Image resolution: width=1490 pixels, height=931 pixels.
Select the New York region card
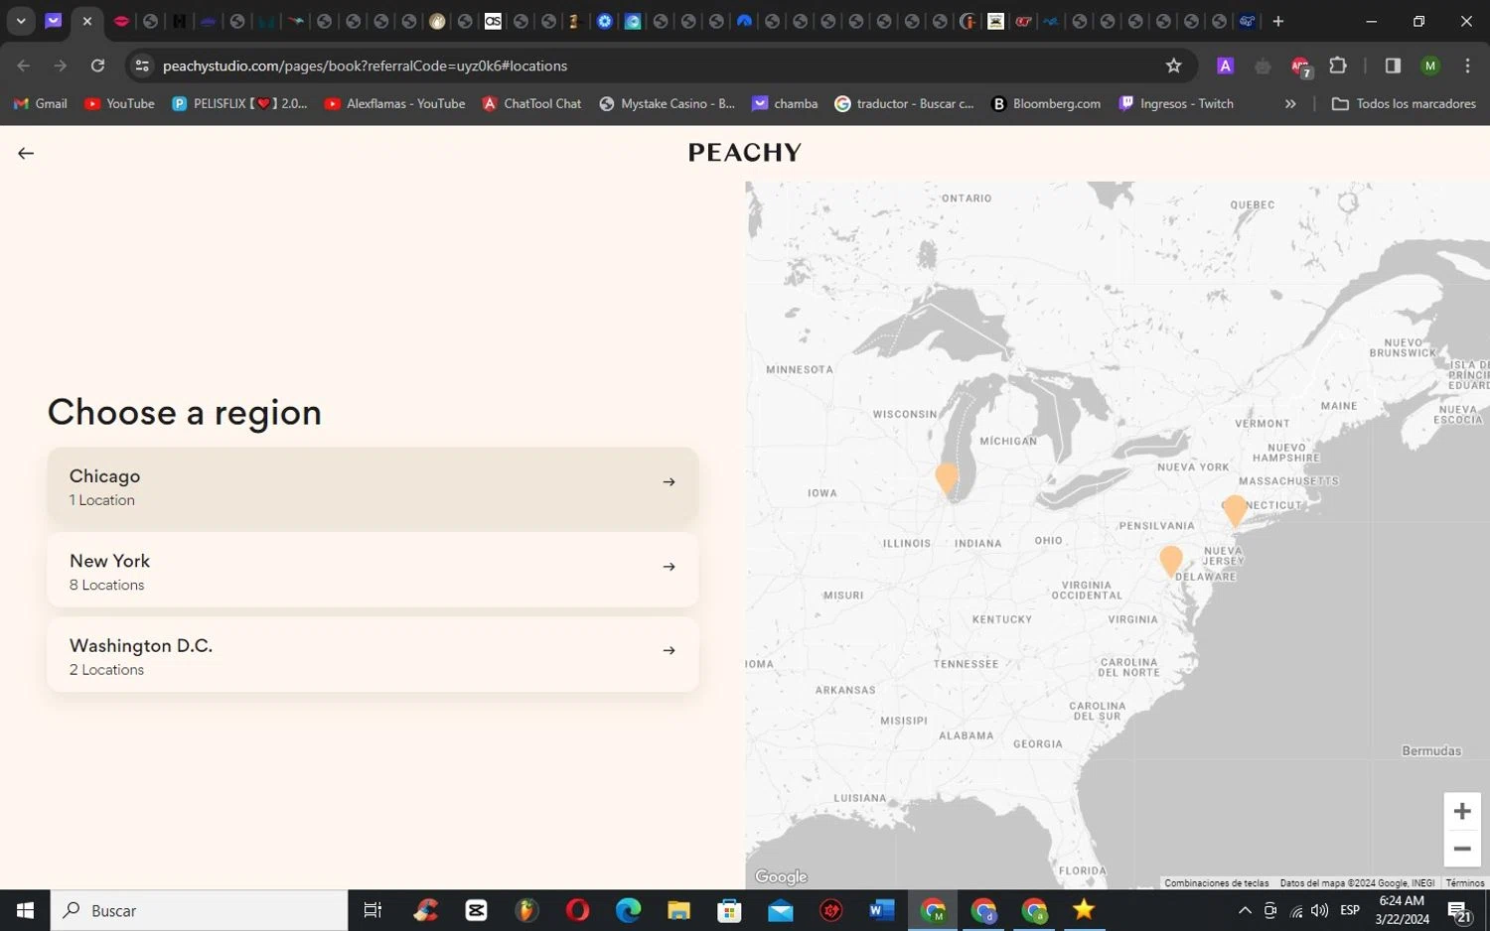(x=372, y=570)
